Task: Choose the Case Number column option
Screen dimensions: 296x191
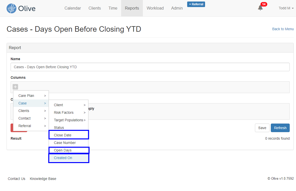Action: [x=69, y=143]
